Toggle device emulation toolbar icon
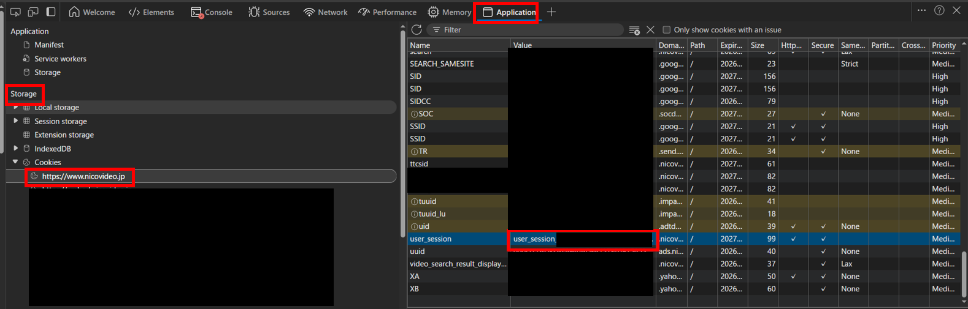 pyautogui.click(x=33, y=12)
